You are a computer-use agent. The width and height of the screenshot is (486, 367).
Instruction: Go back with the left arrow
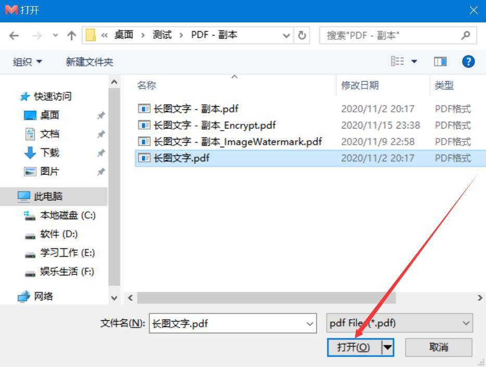coord(14,35)
